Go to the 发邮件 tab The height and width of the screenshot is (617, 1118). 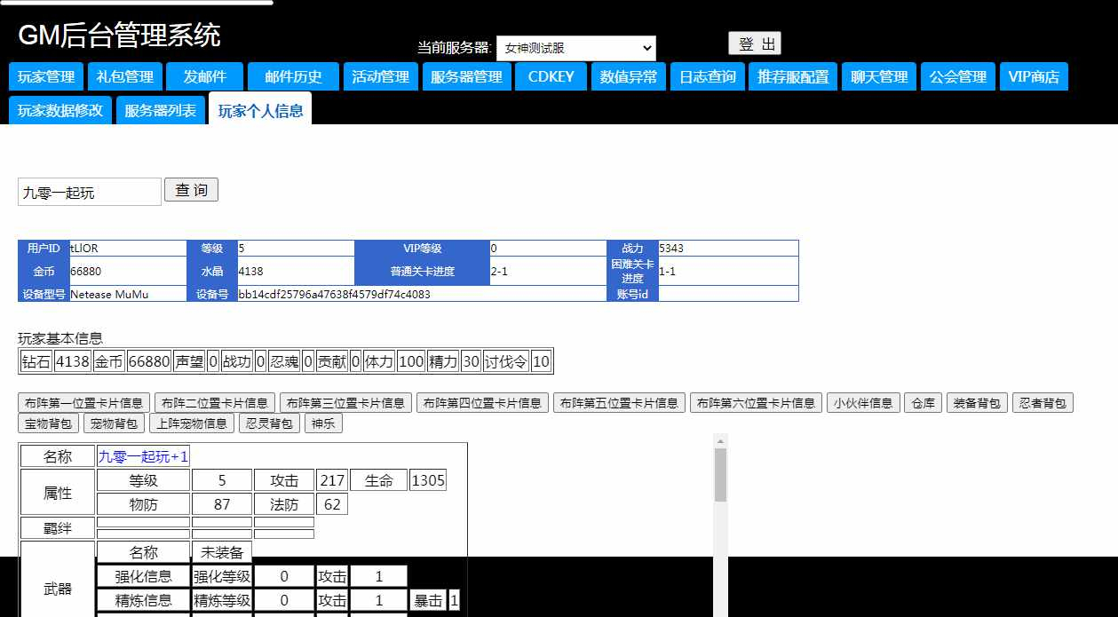pyautogui.click(x=204, y=77)
